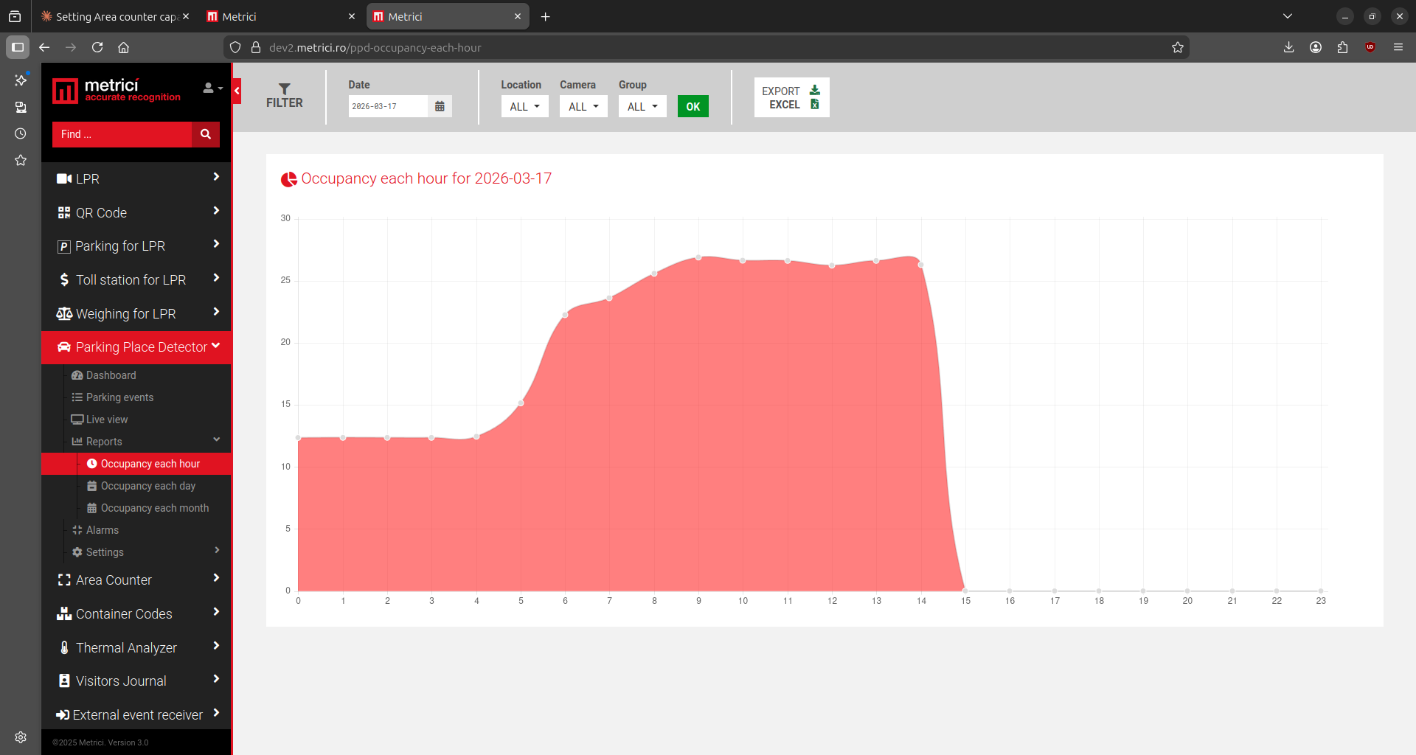
Task: Click the calendar icon next to date
Action: coord(440,106)
